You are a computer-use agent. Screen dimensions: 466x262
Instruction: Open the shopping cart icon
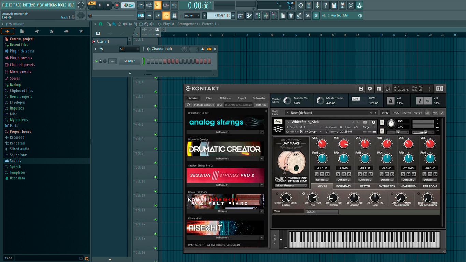pyautogui.click(x=316, y=15)
